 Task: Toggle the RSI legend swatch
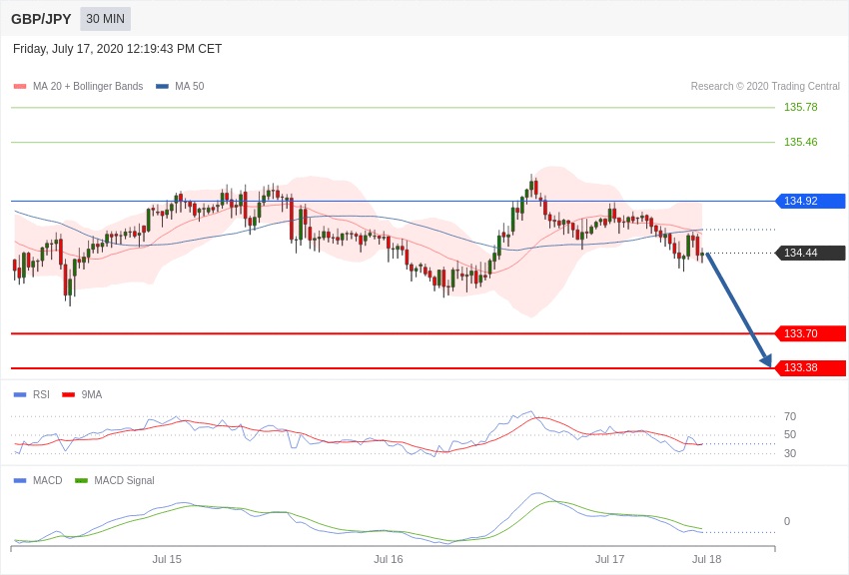pos(20,395)
